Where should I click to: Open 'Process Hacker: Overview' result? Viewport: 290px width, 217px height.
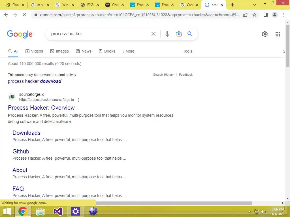tap(41, 108)
